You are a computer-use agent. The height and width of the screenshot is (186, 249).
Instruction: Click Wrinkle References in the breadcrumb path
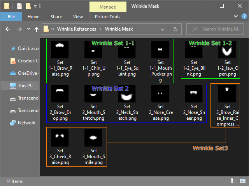tap(79, 29)
